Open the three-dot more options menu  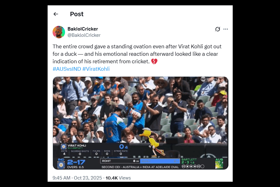click(x=226, y=29)
